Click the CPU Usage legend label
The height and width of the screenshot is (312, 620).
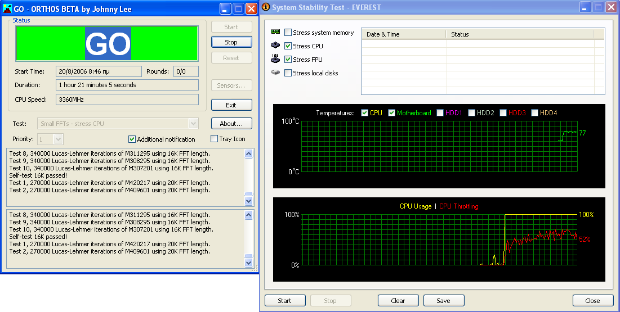(x=416, y=206)
